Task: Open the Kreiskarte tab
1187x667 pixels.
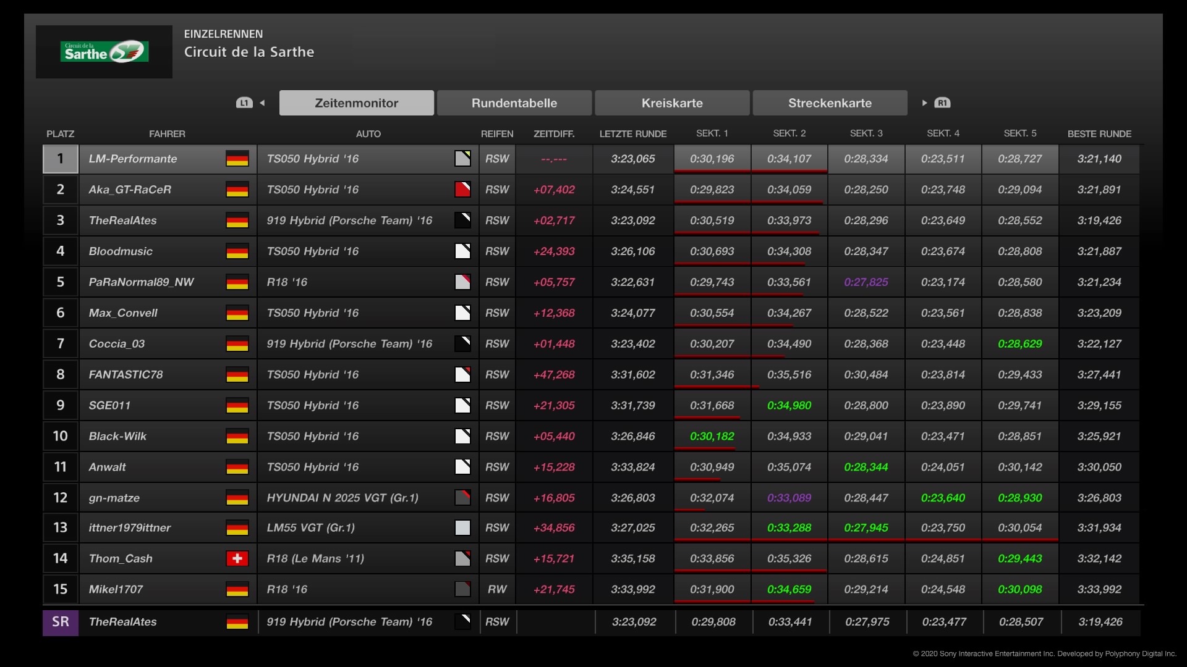Action: (x=672, y=103)
